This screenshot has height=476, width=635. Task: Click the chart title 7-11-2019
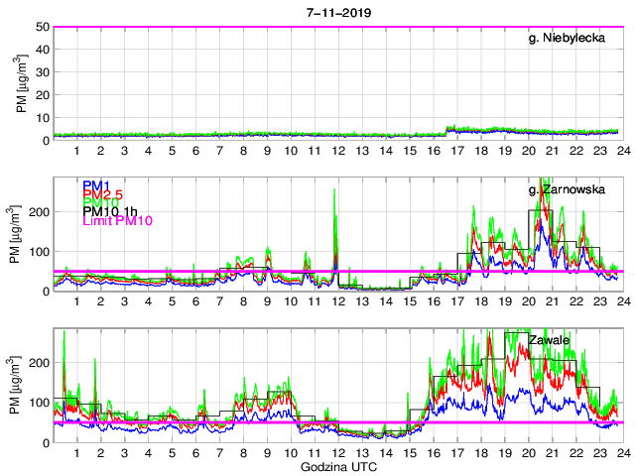click(x=338, y=13)
